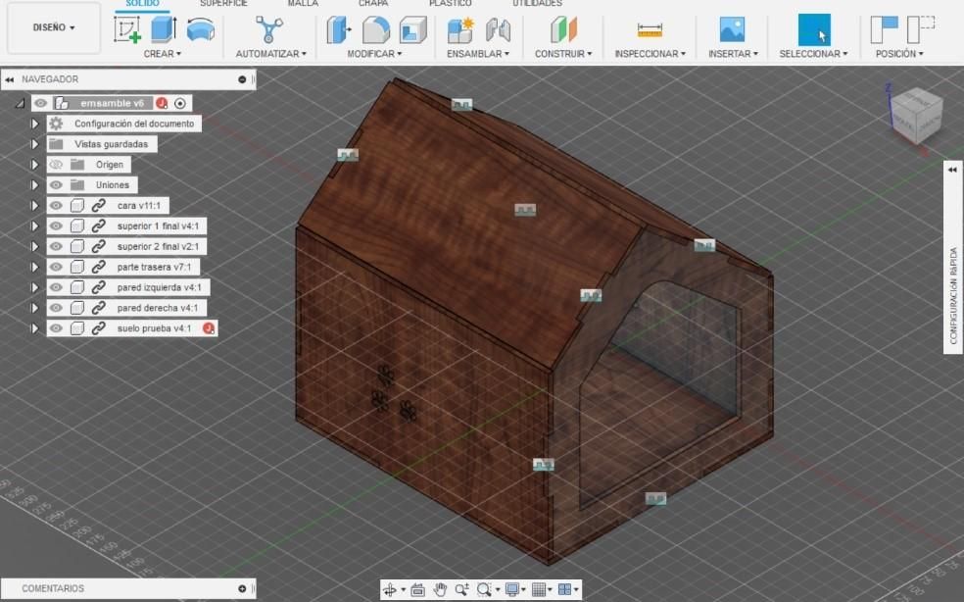Screen dimensions: 964x602
Task: Click the New Component assemble icon
Action: (x=460, y=30)
